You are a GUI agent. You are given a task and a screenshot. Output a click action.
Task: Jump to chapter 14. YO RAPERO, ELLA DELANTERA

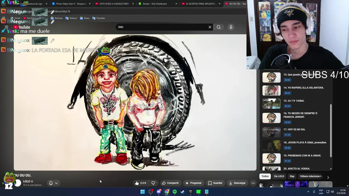[x=296, y=90]
